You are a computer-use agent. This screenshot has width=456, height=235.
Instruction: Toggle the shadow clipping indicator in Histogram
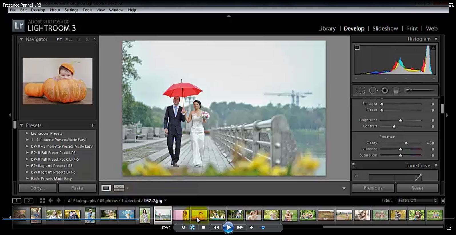[357, 48]
